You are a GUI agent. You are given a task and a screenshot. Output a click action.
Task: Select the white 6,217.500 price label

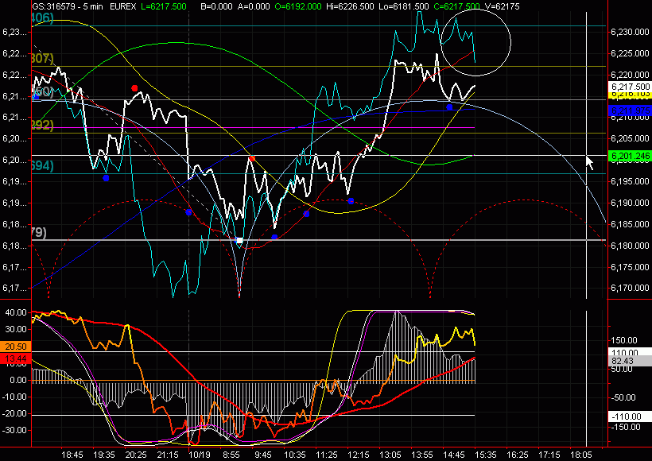point(628,86)
